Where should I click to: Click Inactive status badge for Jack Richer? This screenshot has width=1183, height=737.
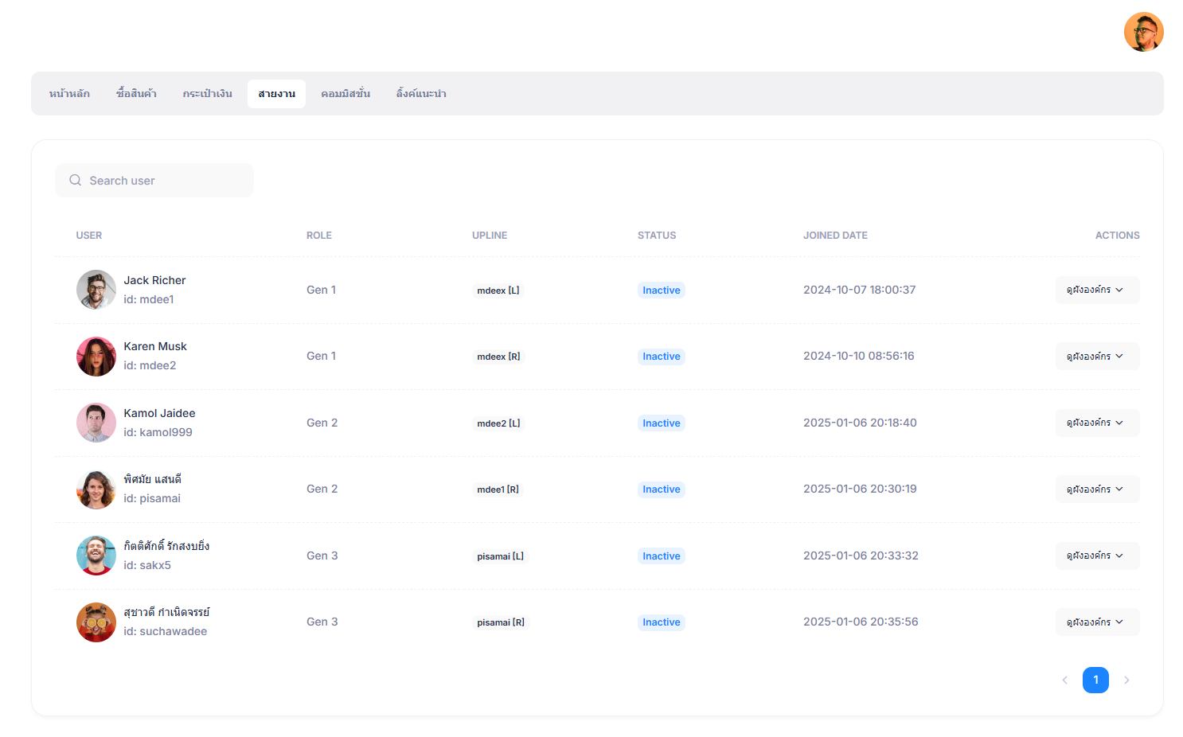(661, 291)
